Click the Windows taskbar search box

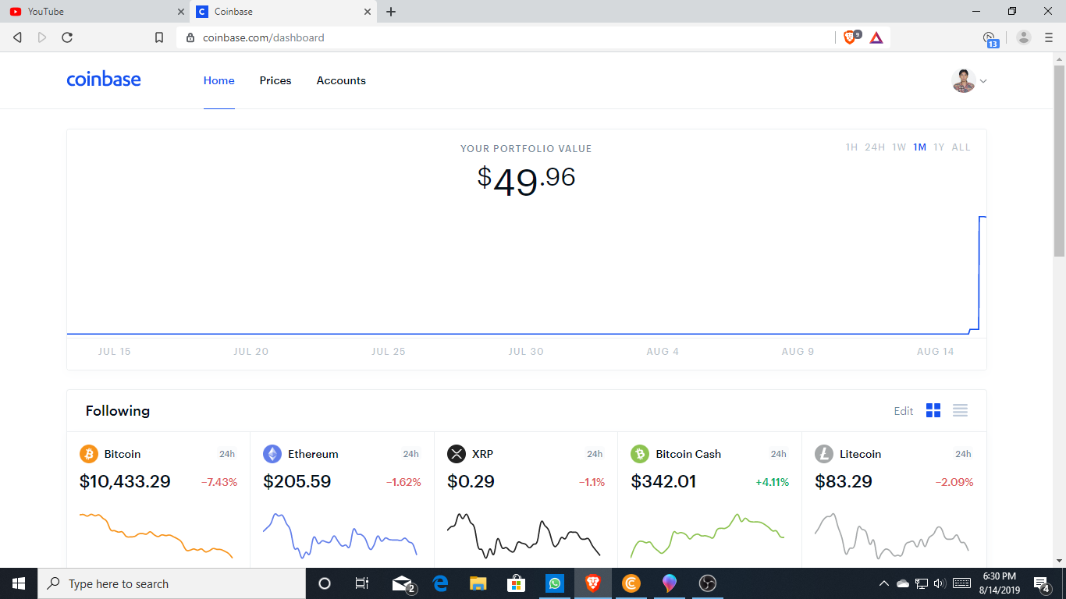[172, 583]
